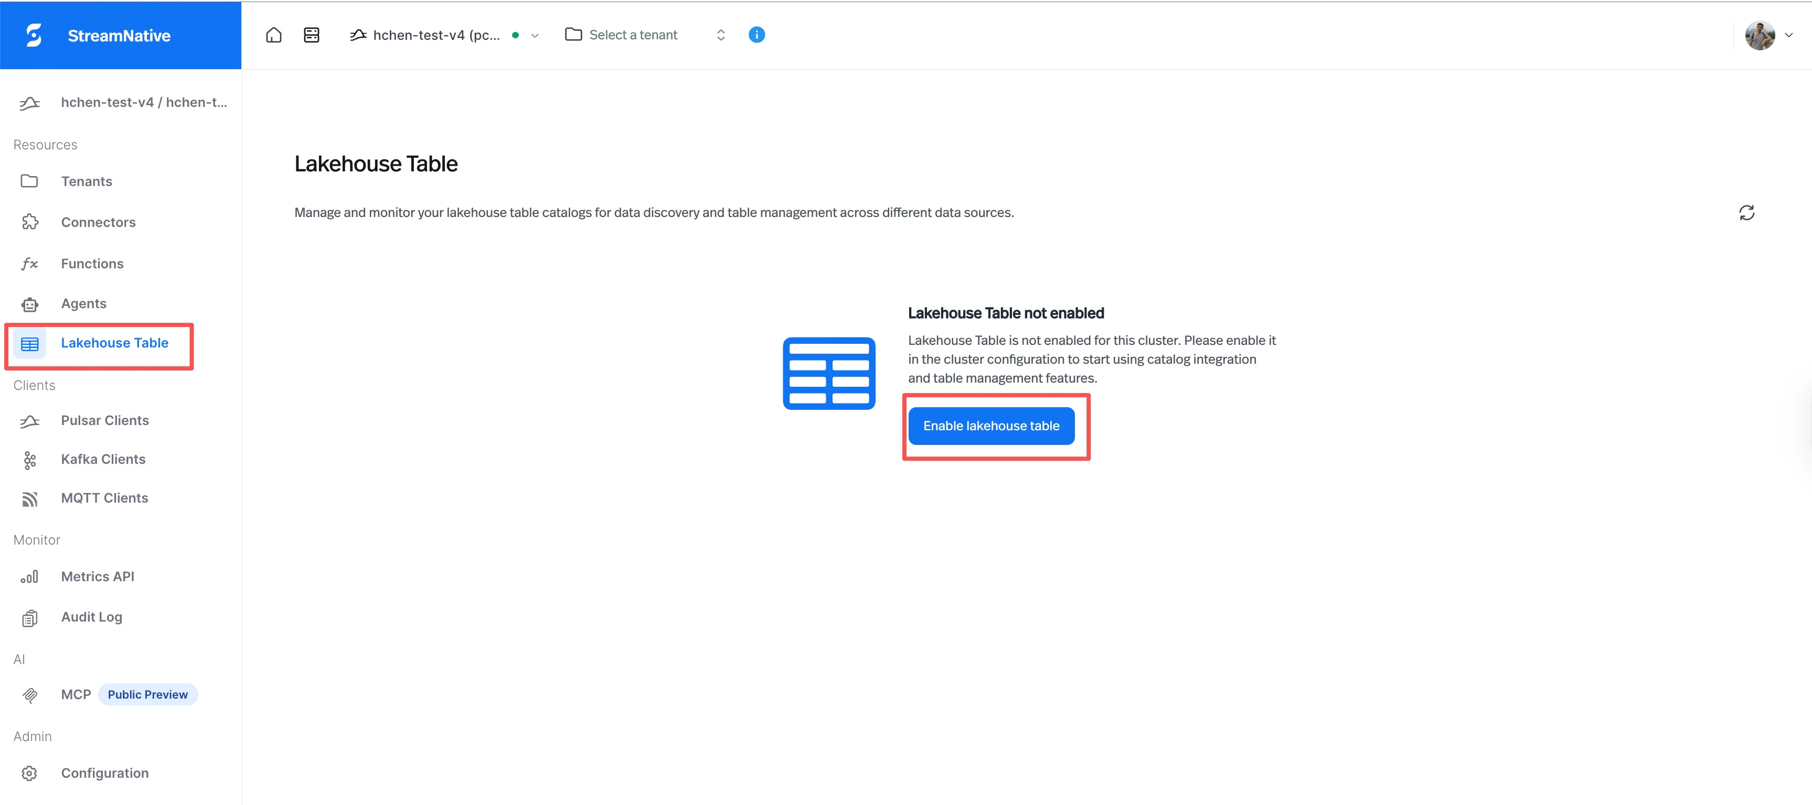
Task: Click the Audit Log clipboard icon
Action: pyautogui.click(x=29, y=618)
